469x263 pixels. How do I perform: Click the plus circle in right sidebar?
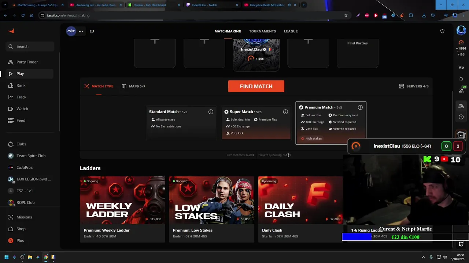[x=461, y=117]
